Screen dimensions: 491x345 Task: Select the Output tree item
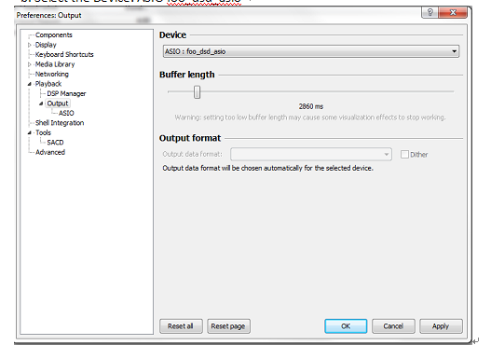click(x=58, y=103)
